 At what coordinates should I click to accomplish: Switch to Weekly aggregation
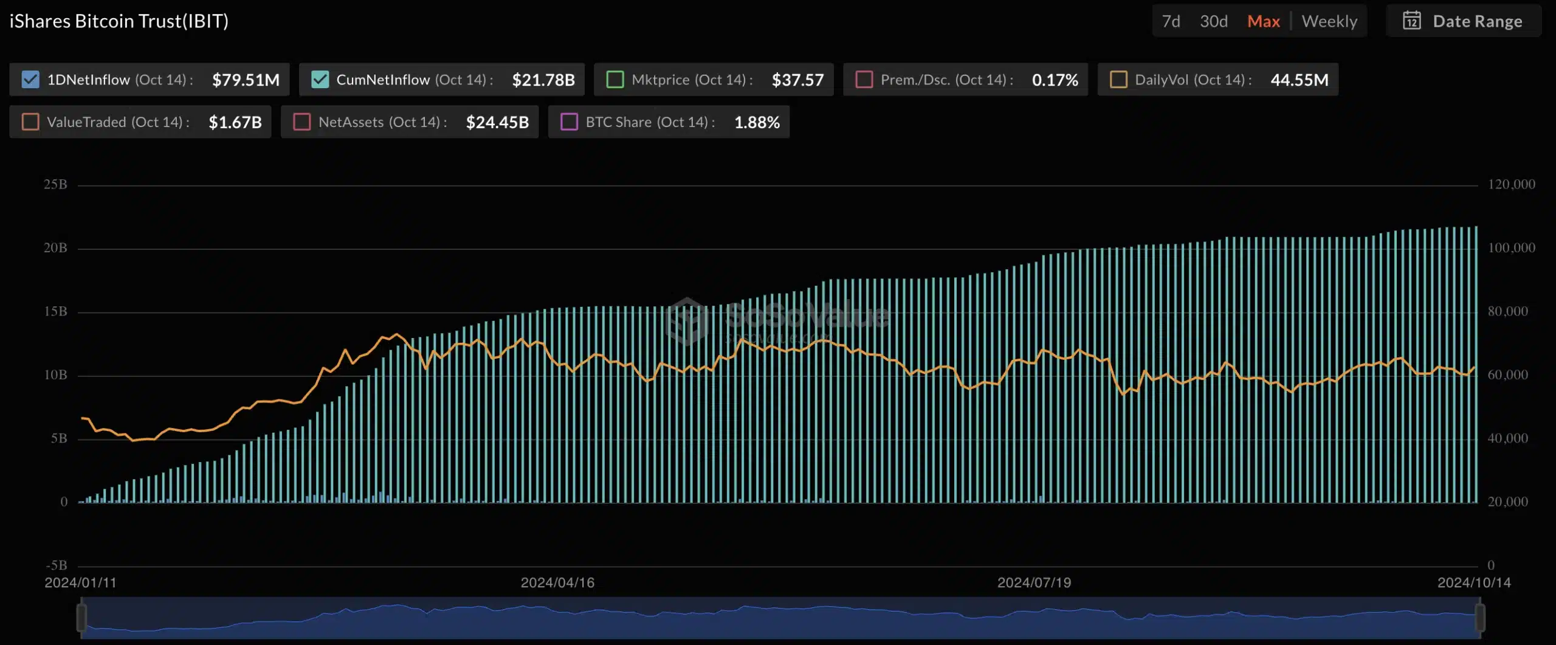tap(1329, 21)
